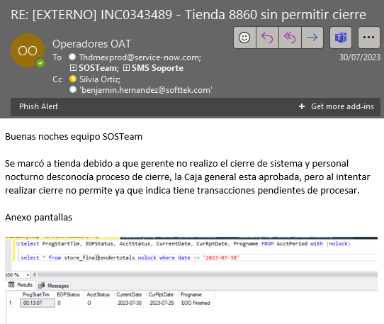Click the plus icon beside Get more add-ins

pyautogui.click(x=302, y=106)
